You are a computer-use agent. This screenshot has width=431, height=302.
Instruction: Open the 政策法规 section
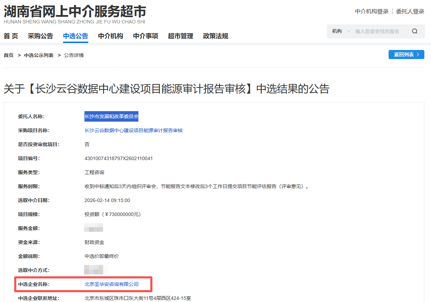(x=215, y=36)
